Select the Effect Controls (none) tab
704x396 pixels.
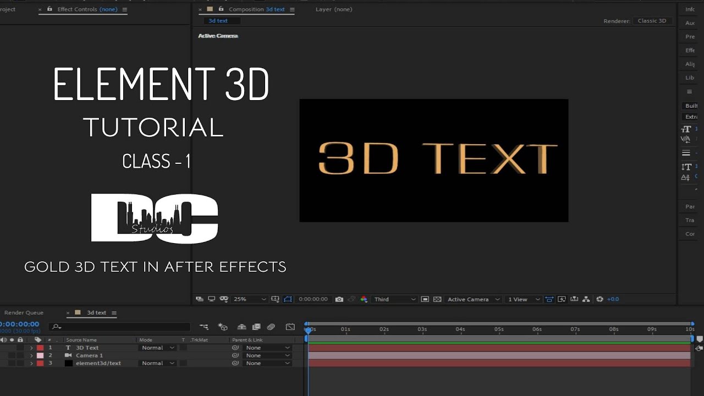click(87, 9)
